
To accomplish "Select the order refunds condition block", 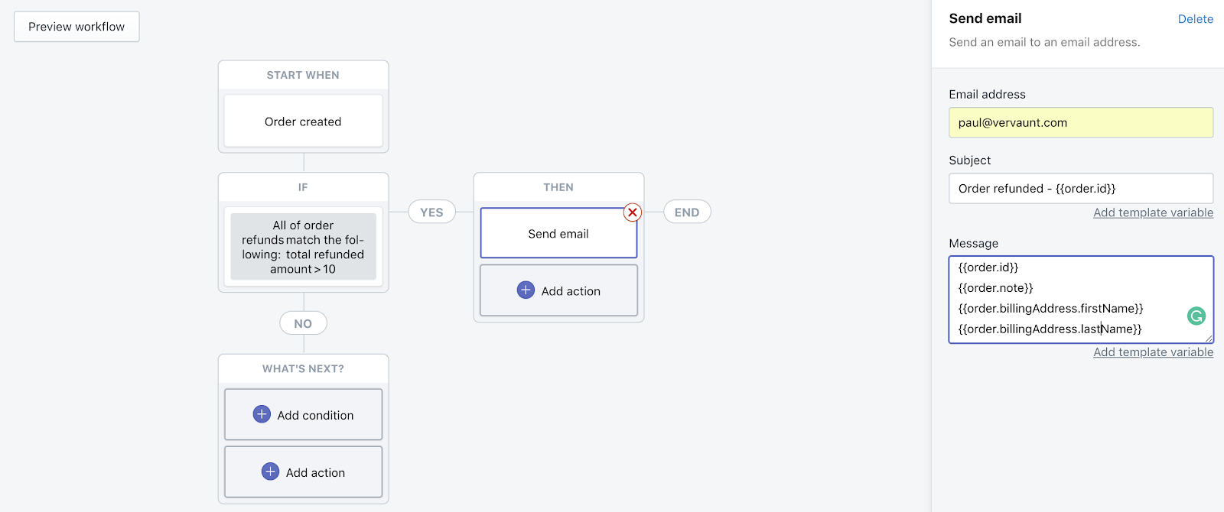I will pos(303,247).
